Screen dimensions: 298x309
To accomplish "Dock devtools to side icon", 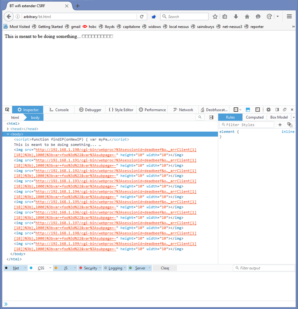I will (x=277, y=110).
